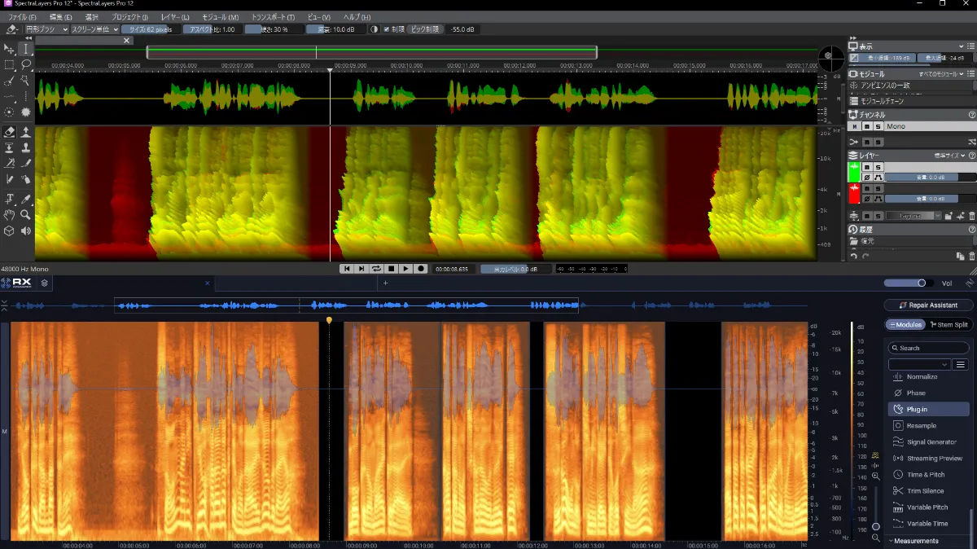Select the zoom magnifier tool
The height and width of the screenshot is (549, 977).
(25, 214)
